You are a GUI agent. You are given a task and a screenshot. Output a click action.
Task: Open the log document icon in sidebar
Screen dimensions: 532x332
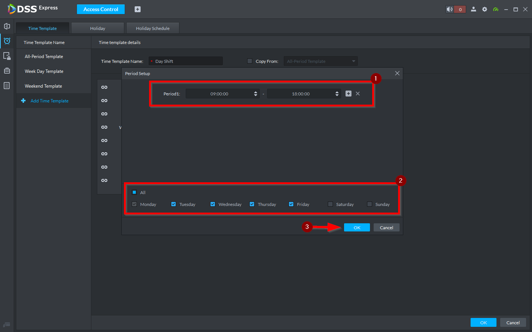[7, 85]
